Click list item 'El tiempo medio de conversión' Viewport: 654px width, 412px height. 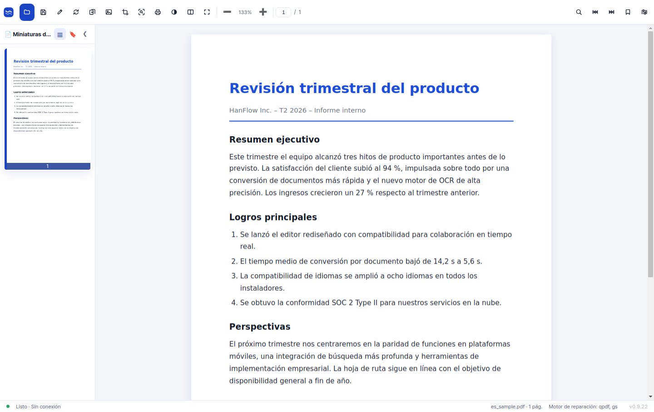coord(361,261)
